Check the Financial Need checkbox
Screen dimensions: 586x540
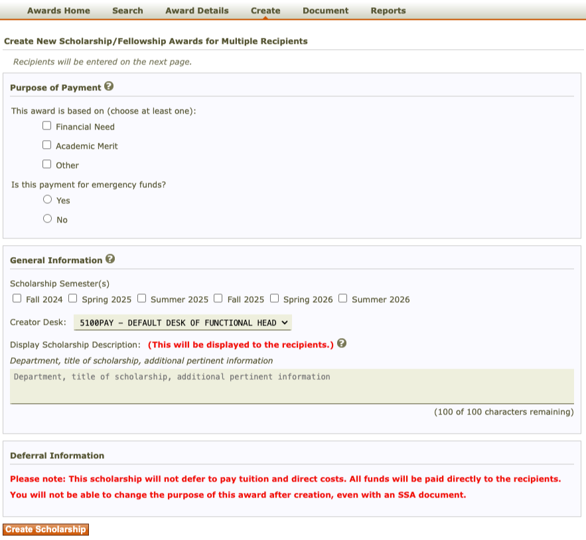[x=46, y=126]
